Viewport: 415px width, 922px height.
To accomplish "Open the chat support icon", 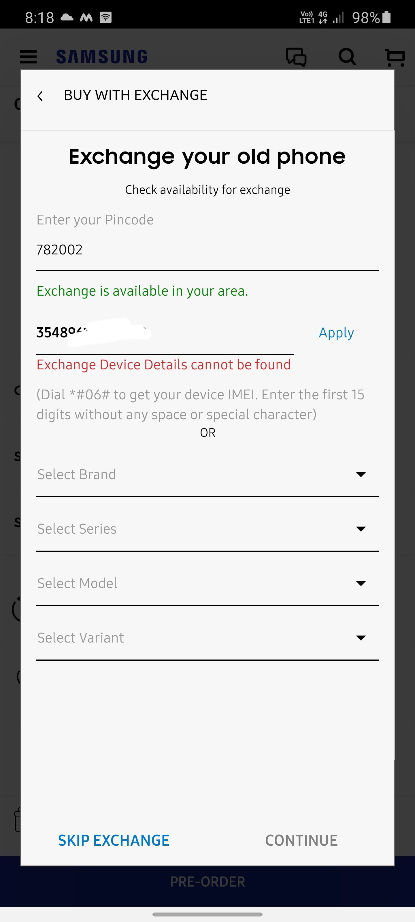I will pyautogui.click(x=296, y=56).
